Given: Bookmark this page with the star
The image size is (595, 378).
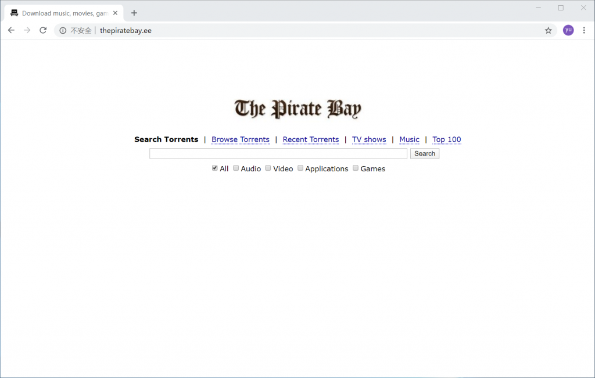Looking at the screenshot, I should point(548,31).
